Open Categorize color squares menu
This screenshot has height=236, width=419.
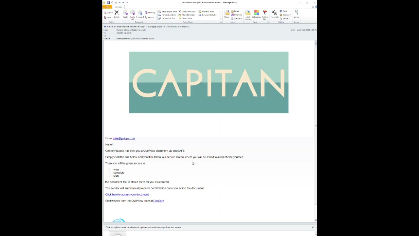(256, 14)
